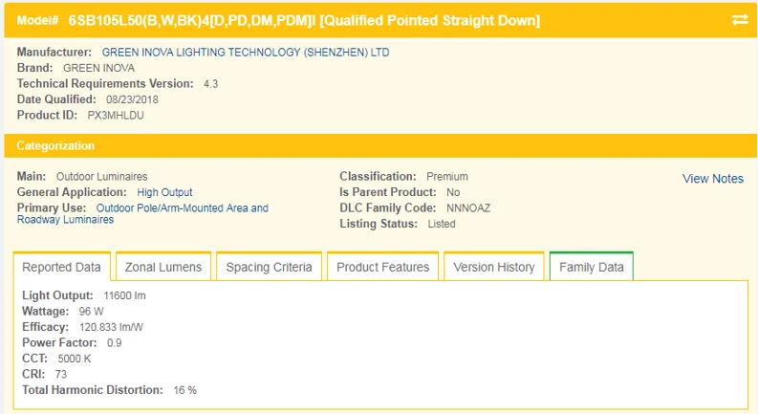
Task: Open the High Output general application link
Action: [x=164, y=192]
